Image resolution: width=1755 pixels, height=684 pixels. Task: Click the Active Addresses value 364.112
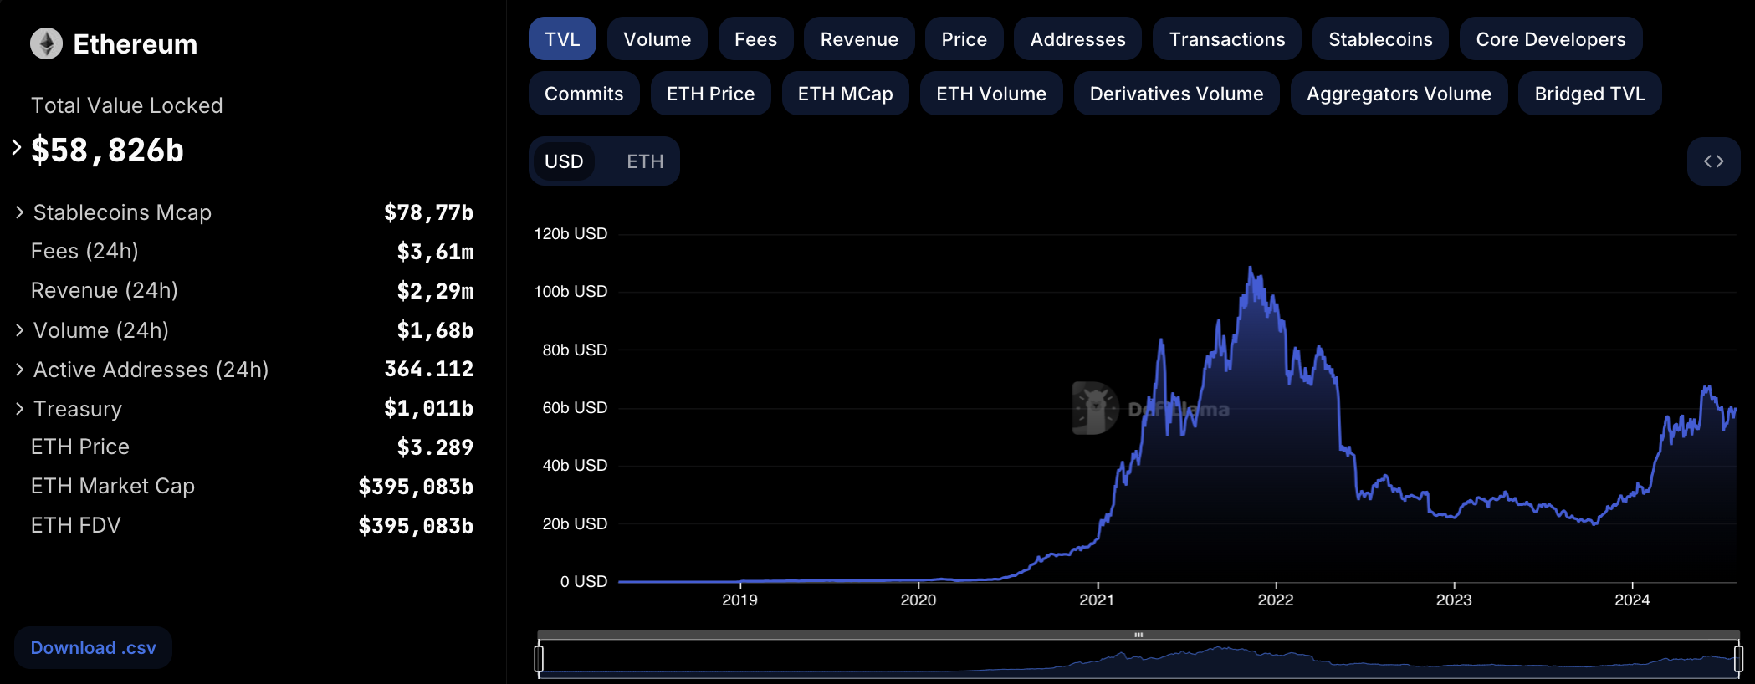428,369
